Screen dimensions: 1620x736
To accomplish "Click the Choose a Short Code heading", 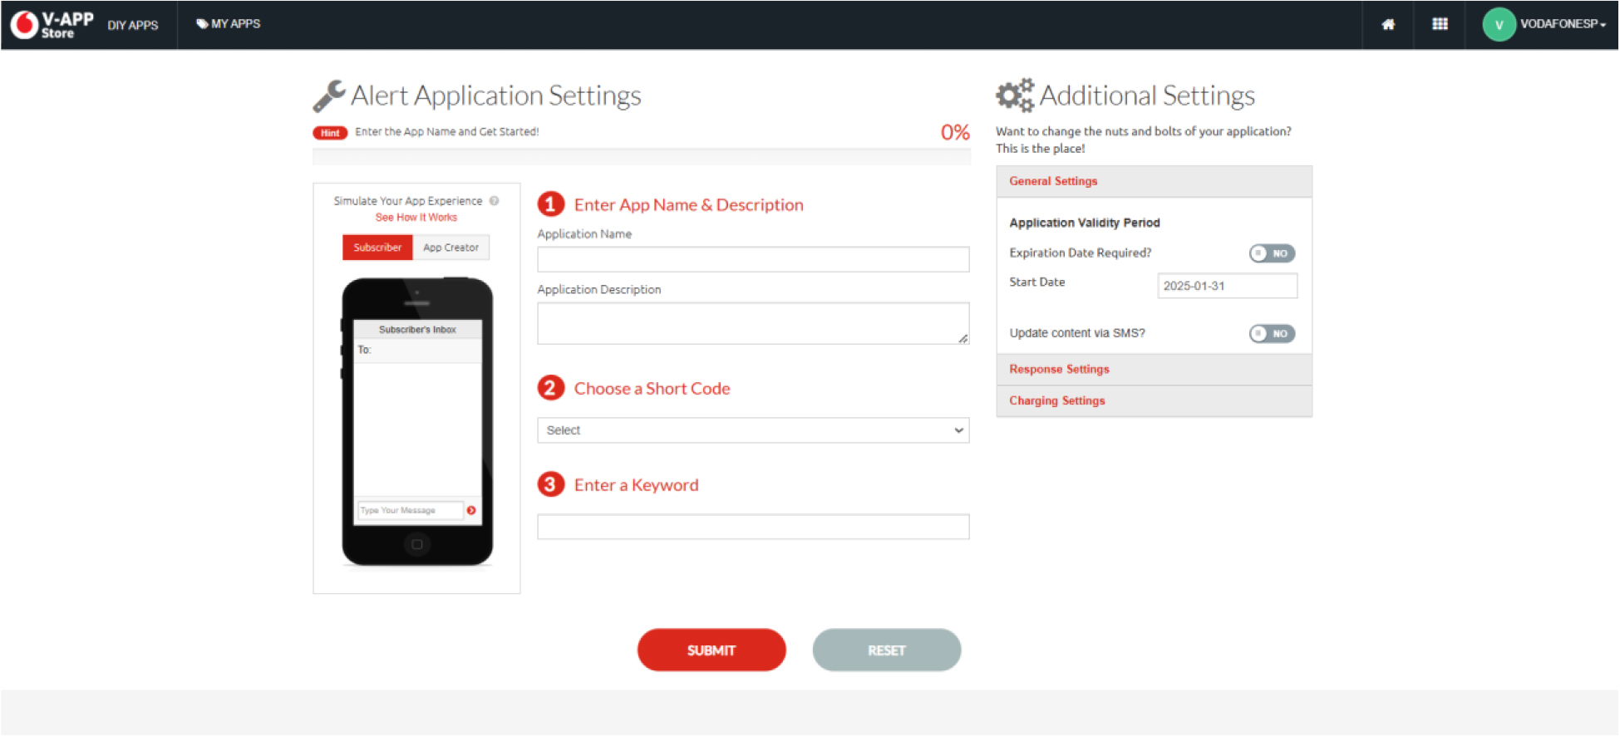I will tap(652, 389).
